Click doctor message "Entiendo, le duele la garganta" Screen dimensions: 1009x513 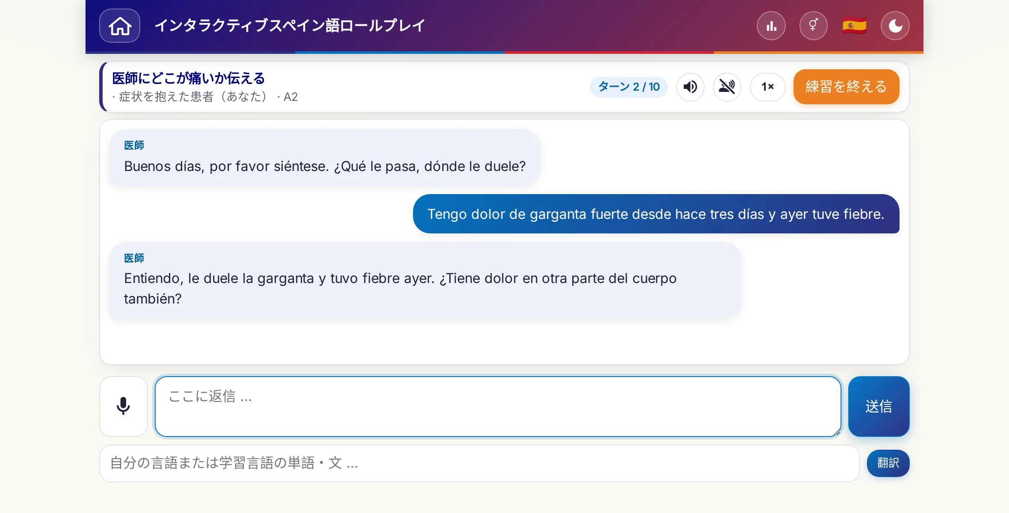coord(425,281)
